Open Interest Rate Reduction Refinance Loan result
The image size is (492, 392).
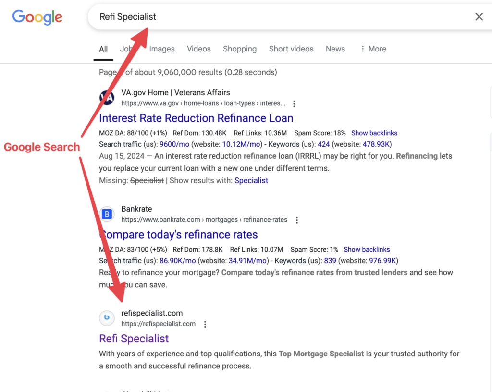click(x=196, y=118)
